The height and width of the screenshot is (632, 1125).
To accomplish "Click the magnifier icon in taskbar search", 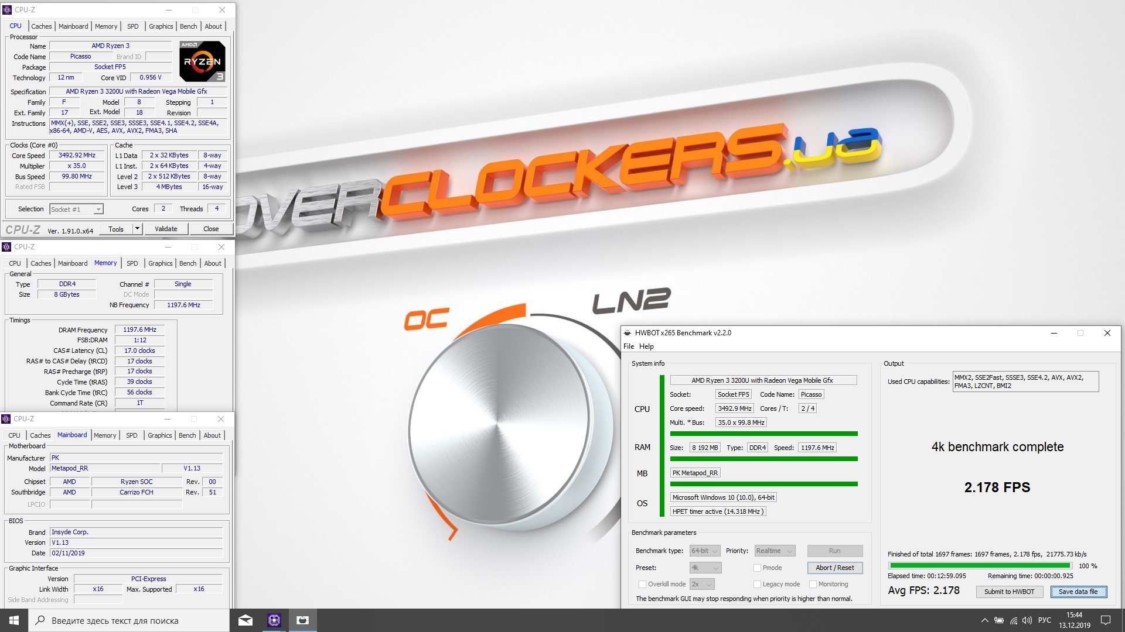I will click(x=40, y=620).
